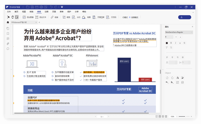Align text left in properties panel

click(167, 57)
